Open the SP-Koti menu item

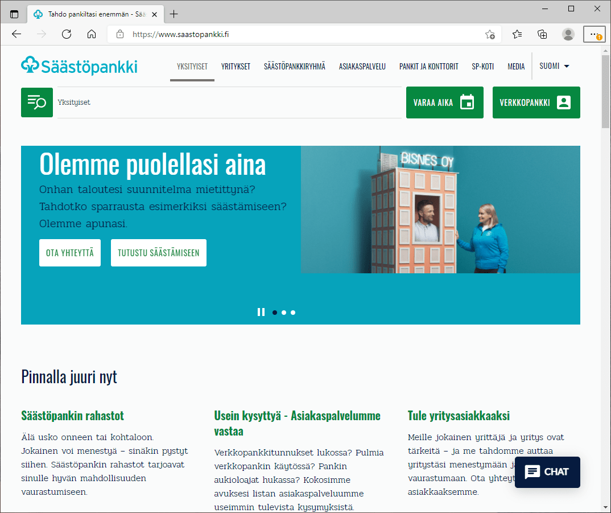tap(483, 67)
